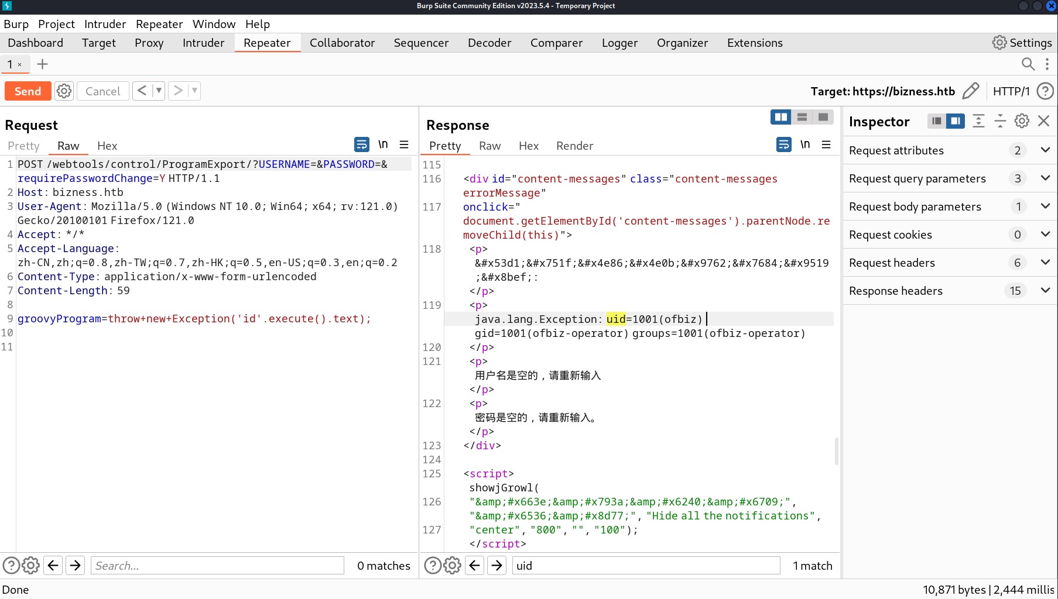
Task: Go to next response search match
Action: 497,566
